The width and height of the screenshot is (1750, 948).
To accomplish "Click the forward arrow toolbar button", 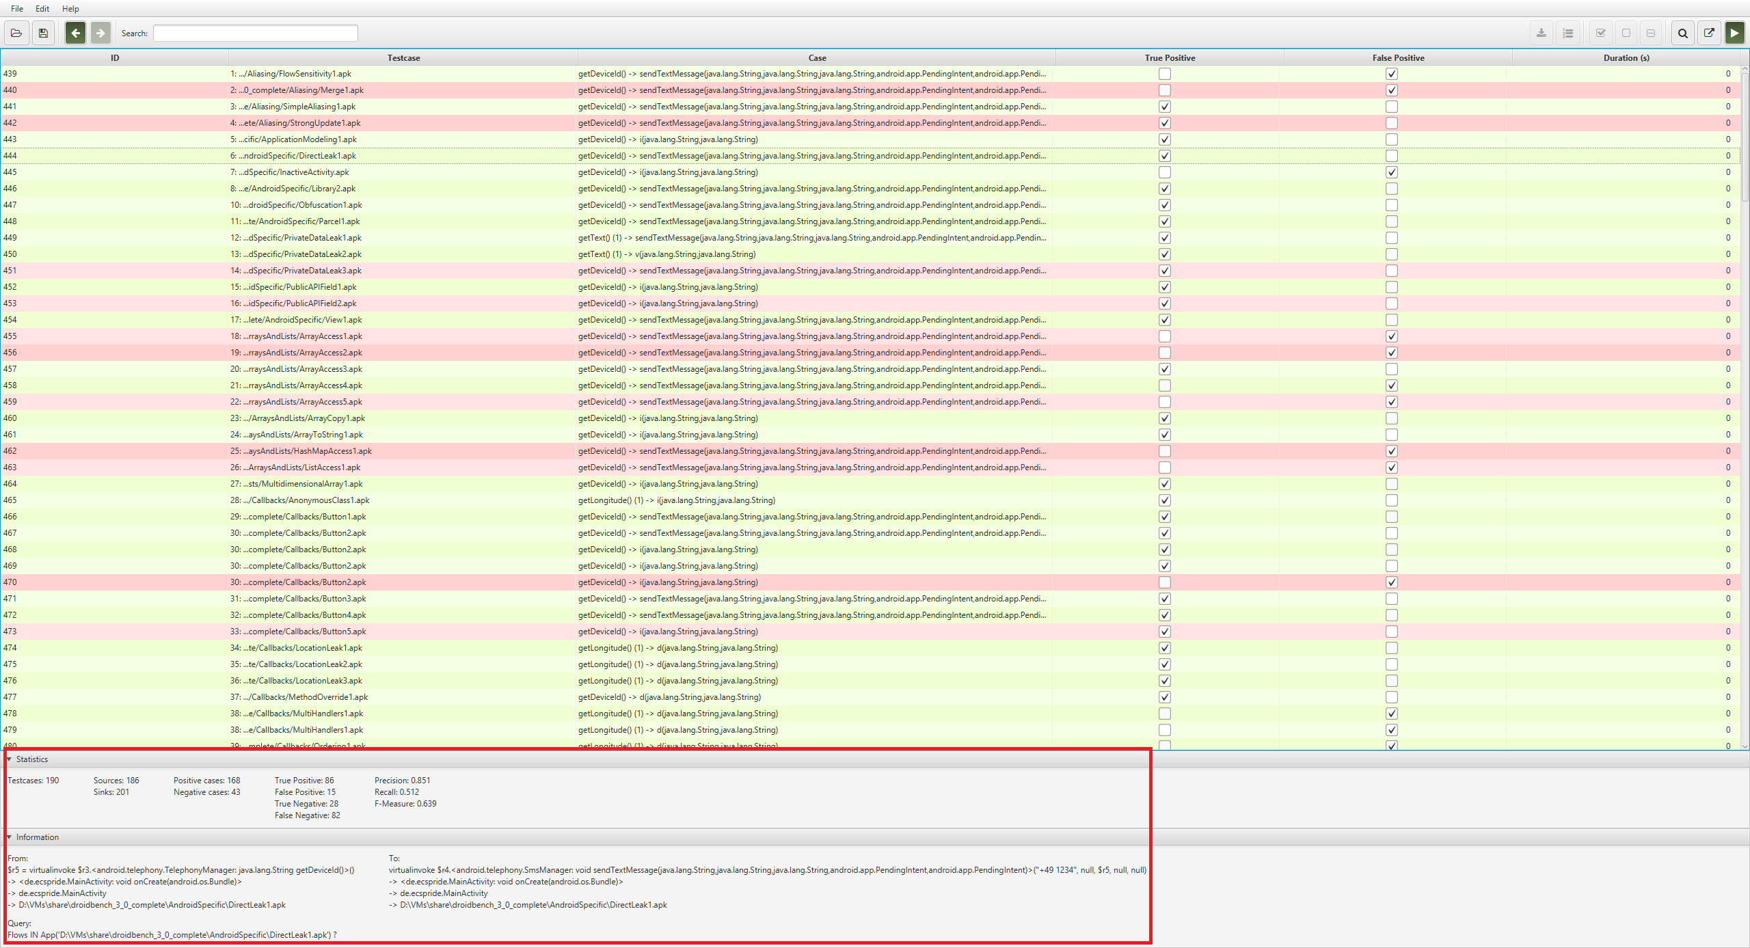I will point(100,33).
